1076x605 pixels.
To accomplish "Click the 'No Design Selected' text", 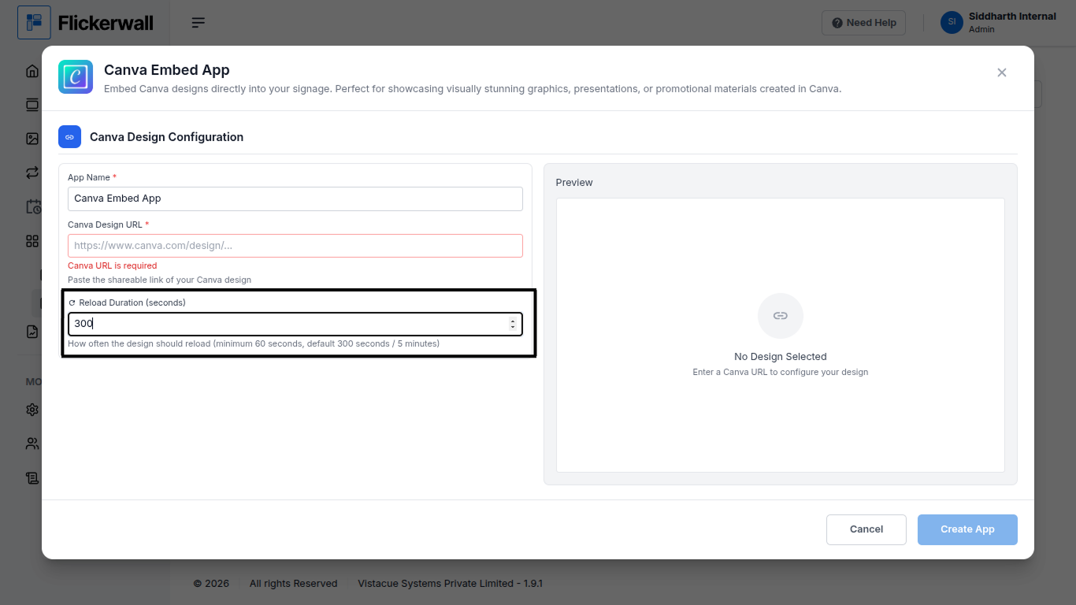I will [x=781, y=357].
